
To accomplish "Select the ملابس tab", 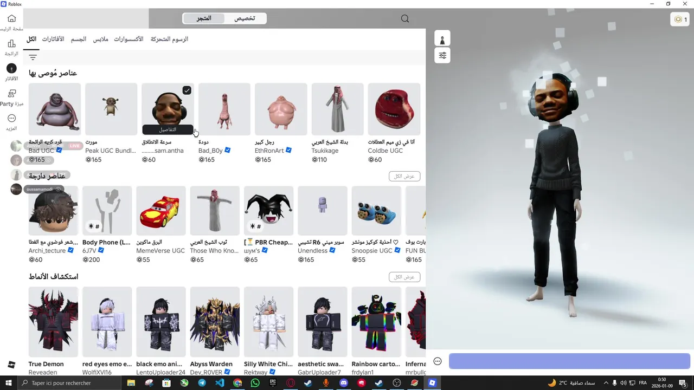I will coord(101,39).
